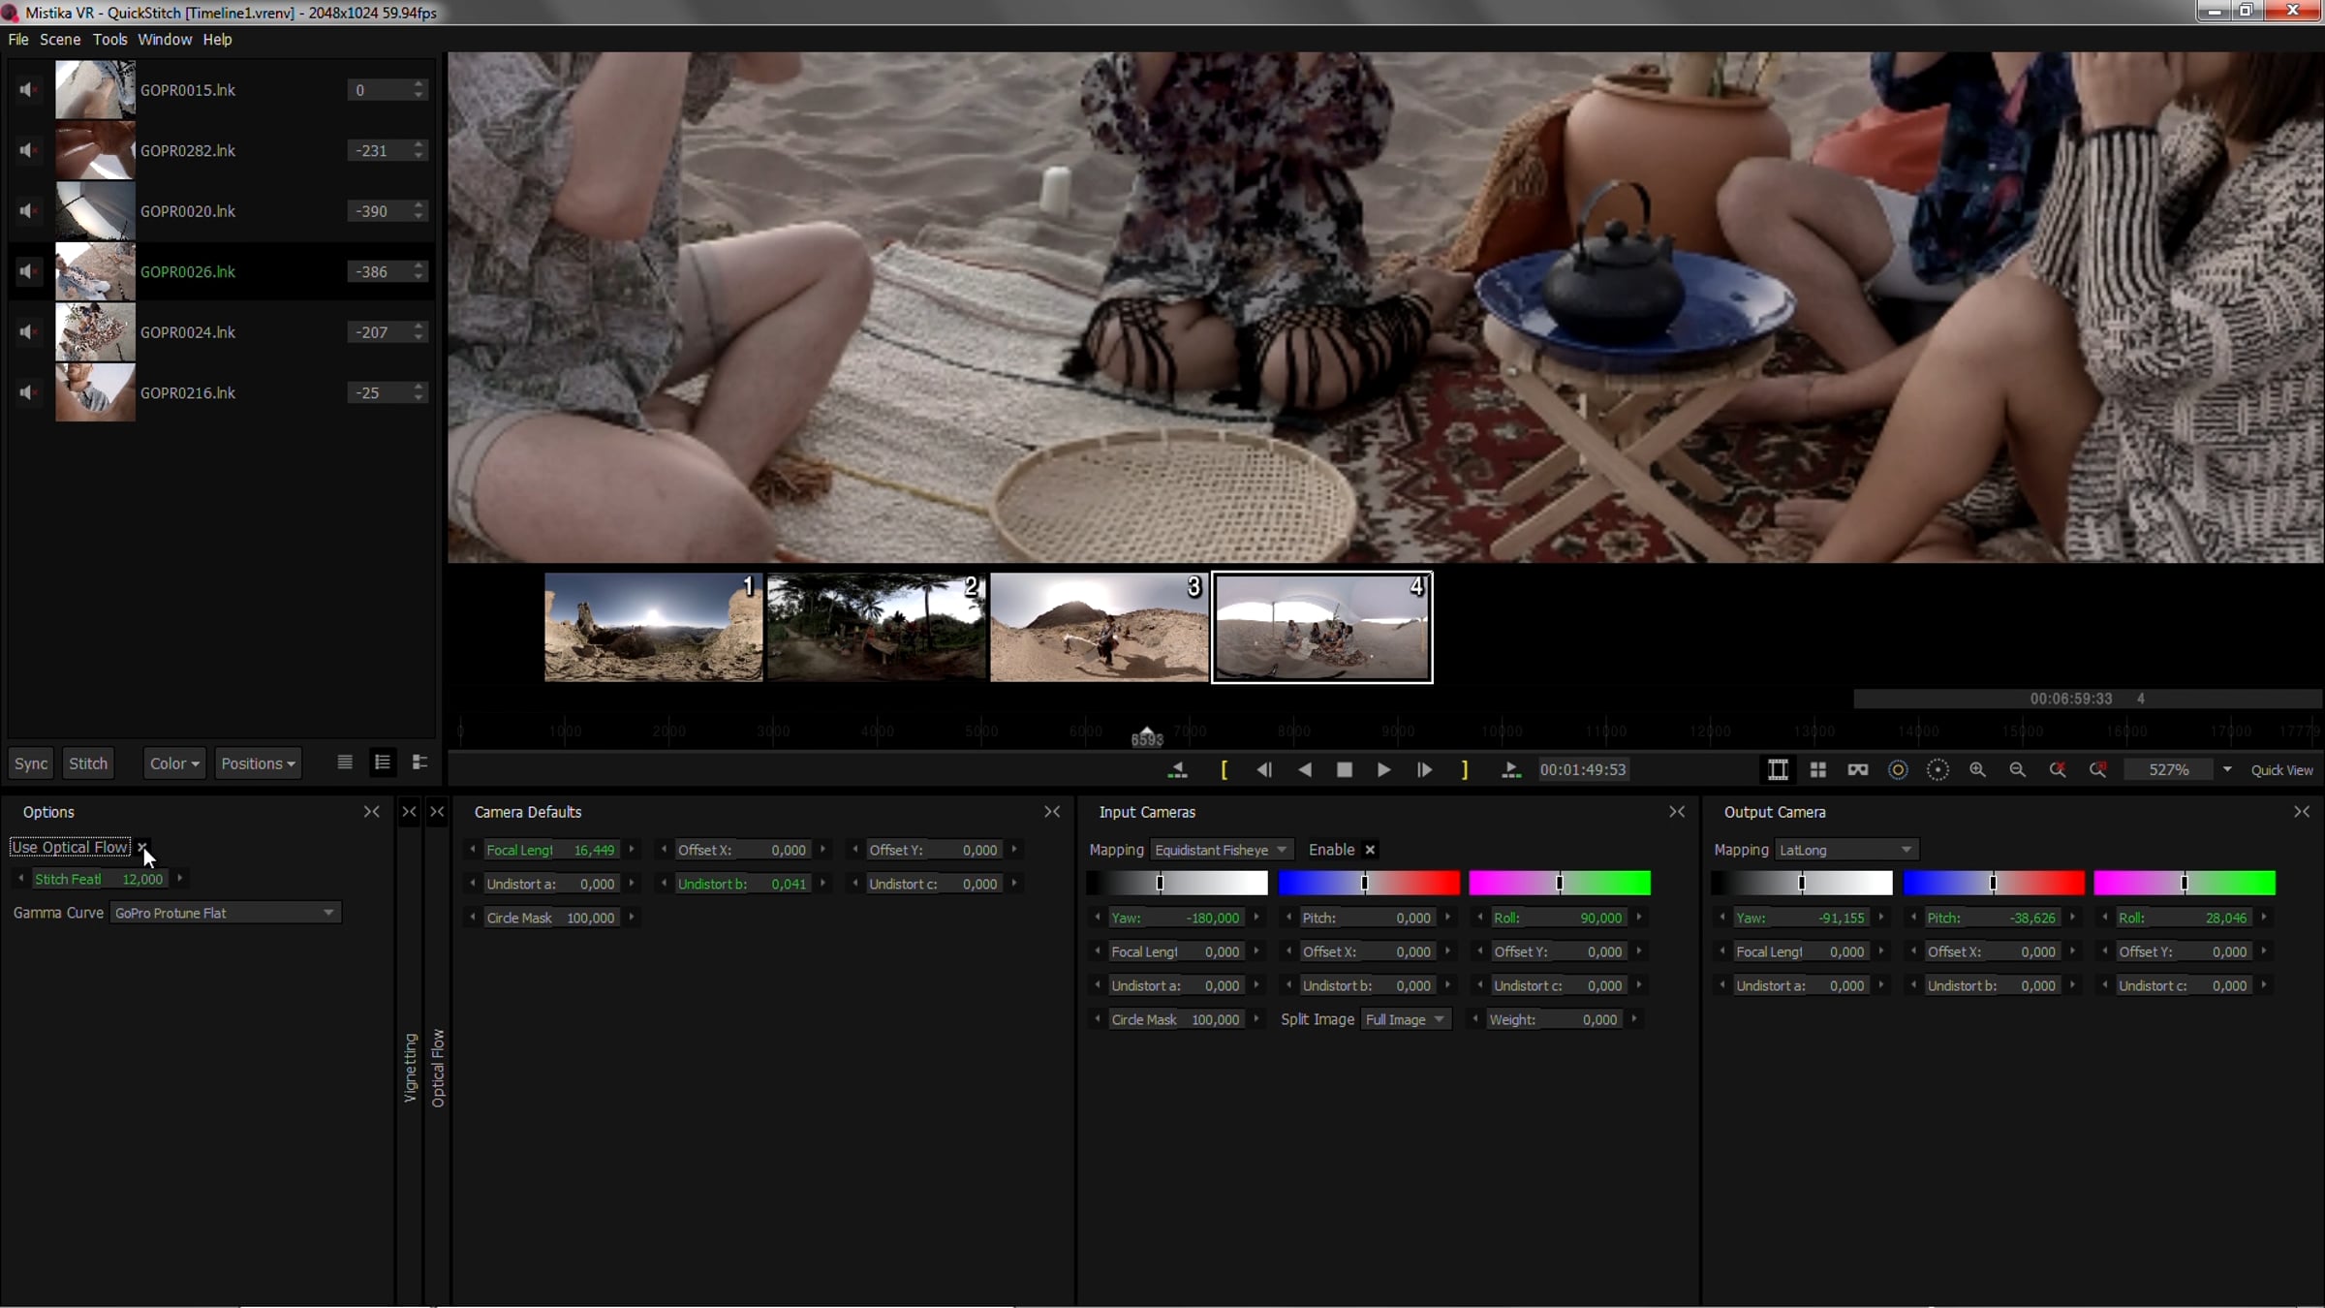Viewport: 2325px width, 1308px height.
Task: Click the Sync button
Action: click(31, 763)
